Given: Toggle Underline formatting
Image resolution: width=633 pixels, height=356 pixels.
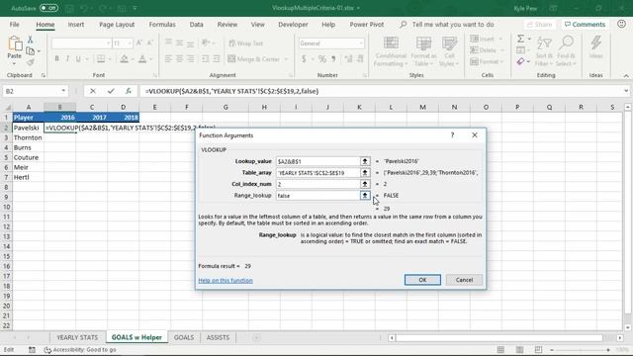Looking at the screenshot, I should click(x=78, y=59).
